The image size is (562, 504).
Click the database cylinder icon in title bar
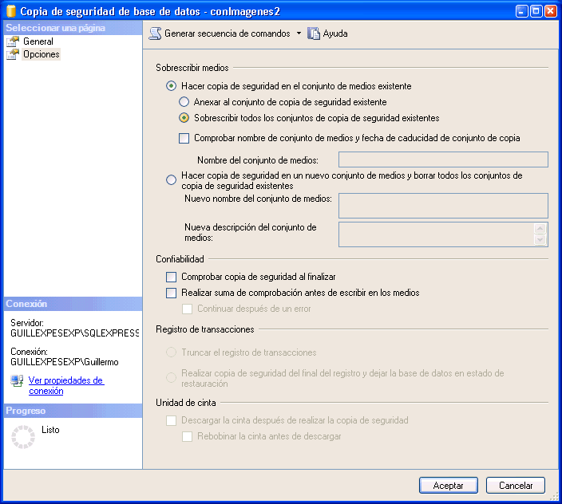coord(11,11)
